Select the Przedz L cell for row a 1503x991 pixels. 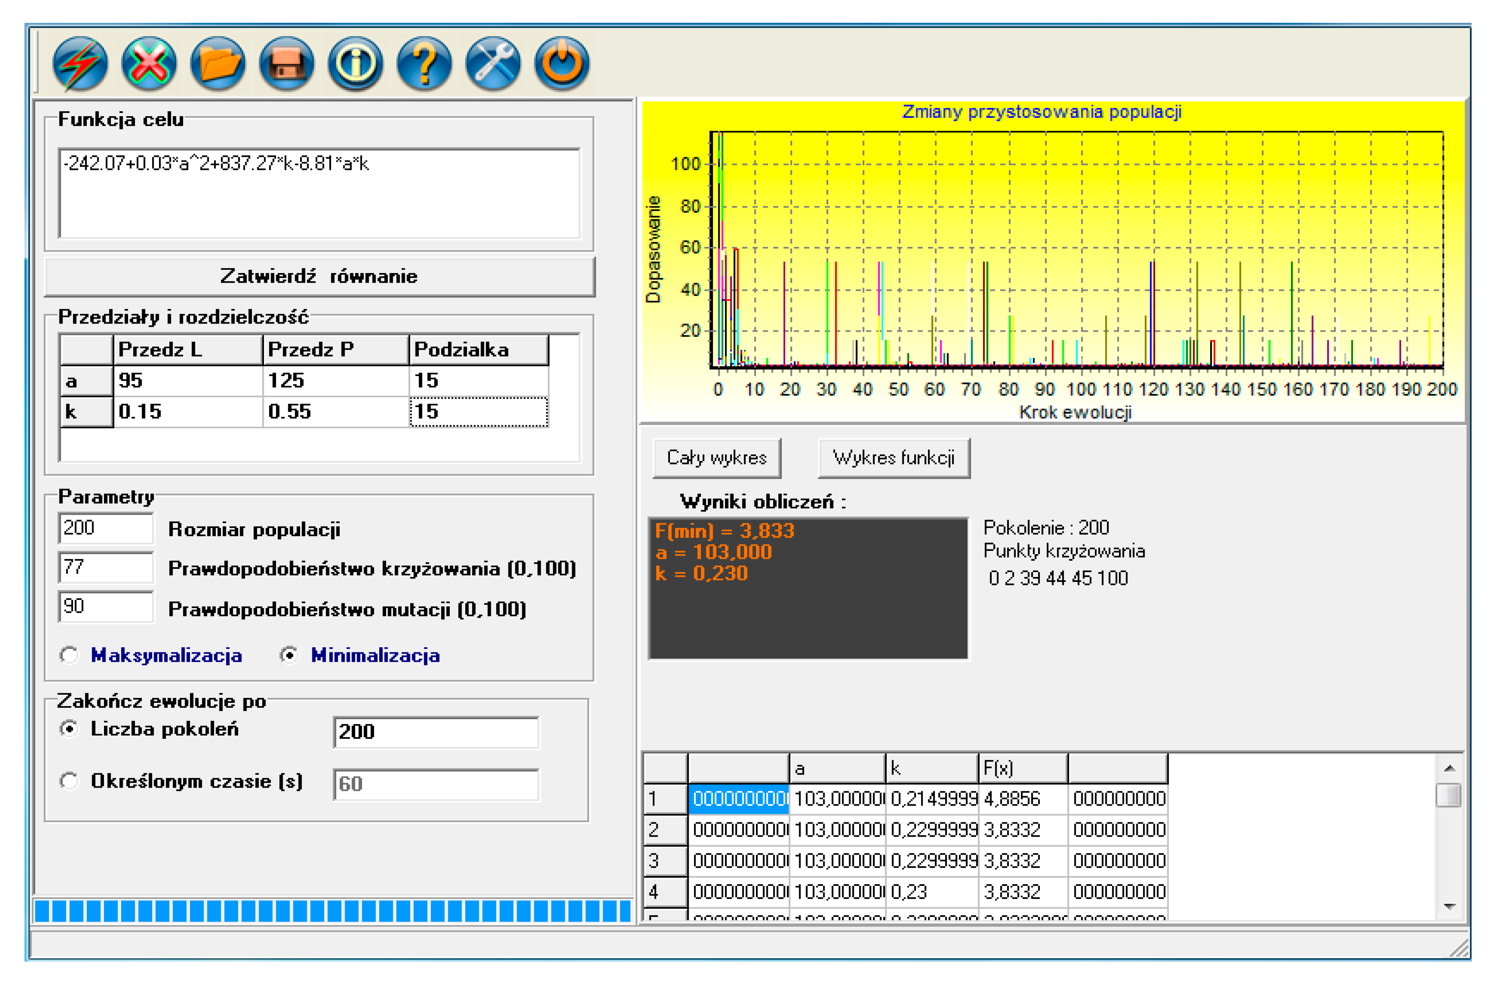(188, 381)
